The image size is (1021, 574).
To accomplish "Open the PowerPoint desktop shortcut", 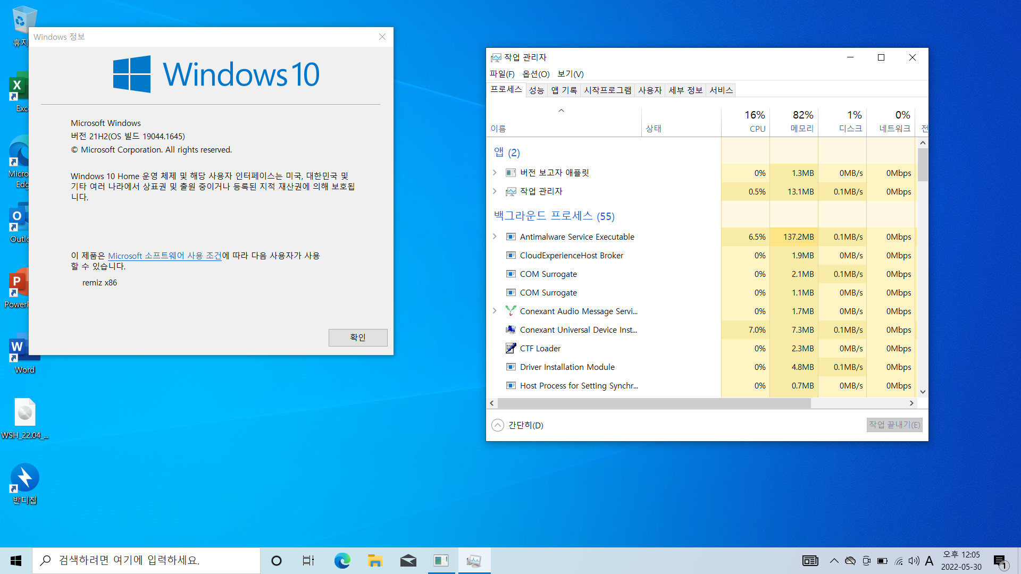I will click(17, 289).
